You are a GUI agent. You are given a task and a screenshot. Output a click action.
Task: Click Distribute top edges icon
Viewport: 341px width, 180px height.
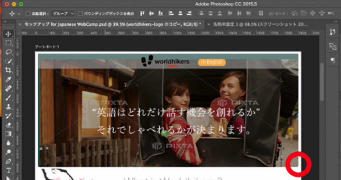click(x=201, y=13)
